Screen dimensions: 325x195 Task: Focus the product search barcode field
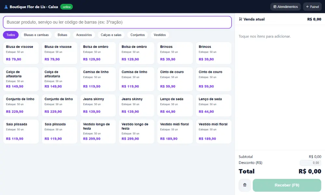(x=117, y=22)
